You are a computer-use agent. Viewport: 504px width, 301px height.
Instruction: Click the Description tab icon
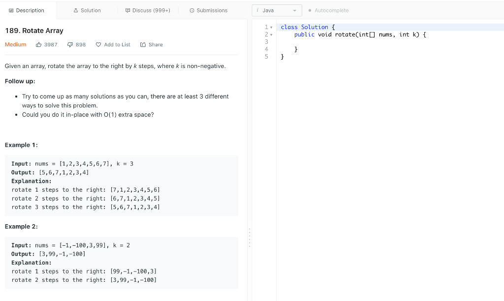[x=11, y=11]
